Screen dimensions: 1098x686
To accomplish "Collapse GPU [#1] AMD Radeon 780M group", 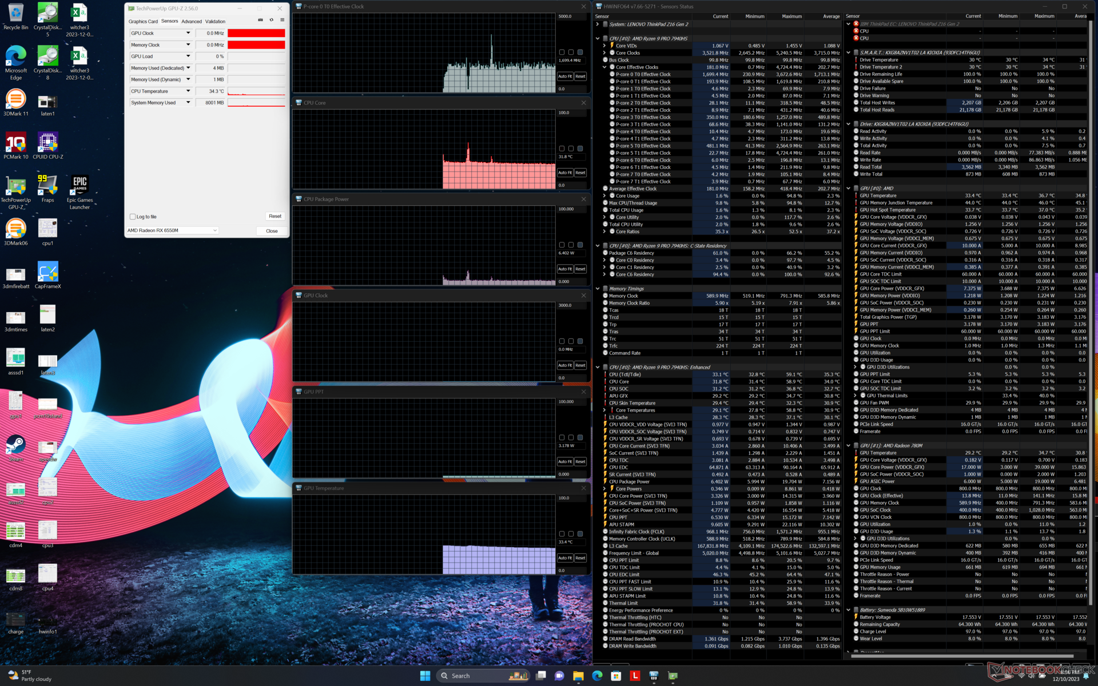I will [x=849, y=445].
